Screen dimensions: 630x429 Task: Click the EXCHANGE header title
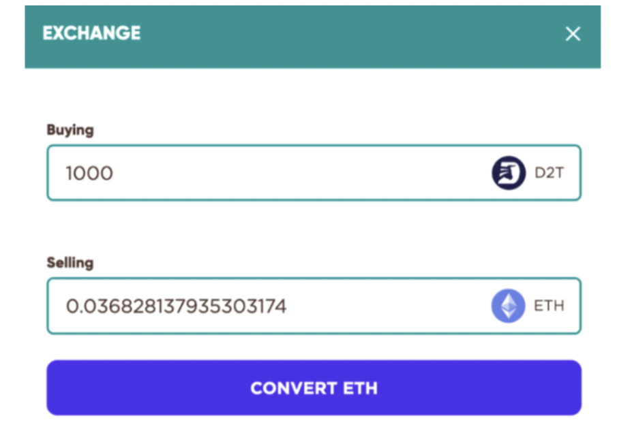[91, 33]
